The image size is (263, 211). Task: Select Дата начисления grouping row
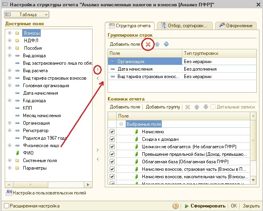click(182, 69)
